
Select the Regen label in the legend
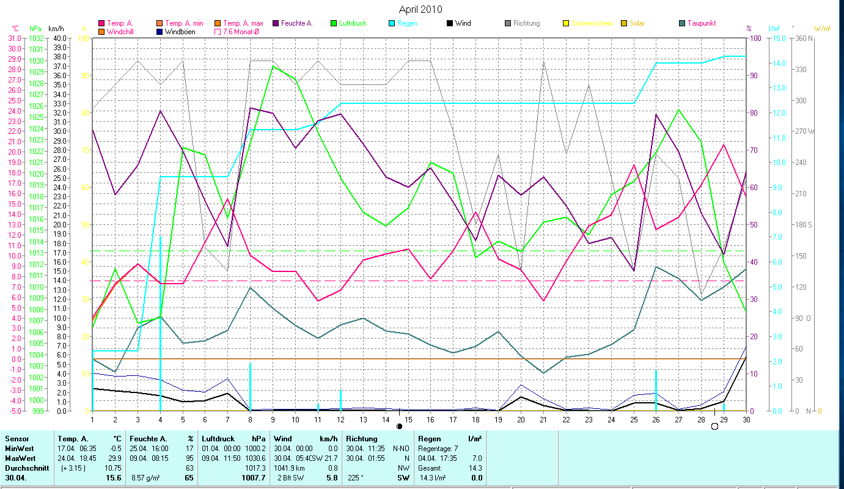(408, 23)
